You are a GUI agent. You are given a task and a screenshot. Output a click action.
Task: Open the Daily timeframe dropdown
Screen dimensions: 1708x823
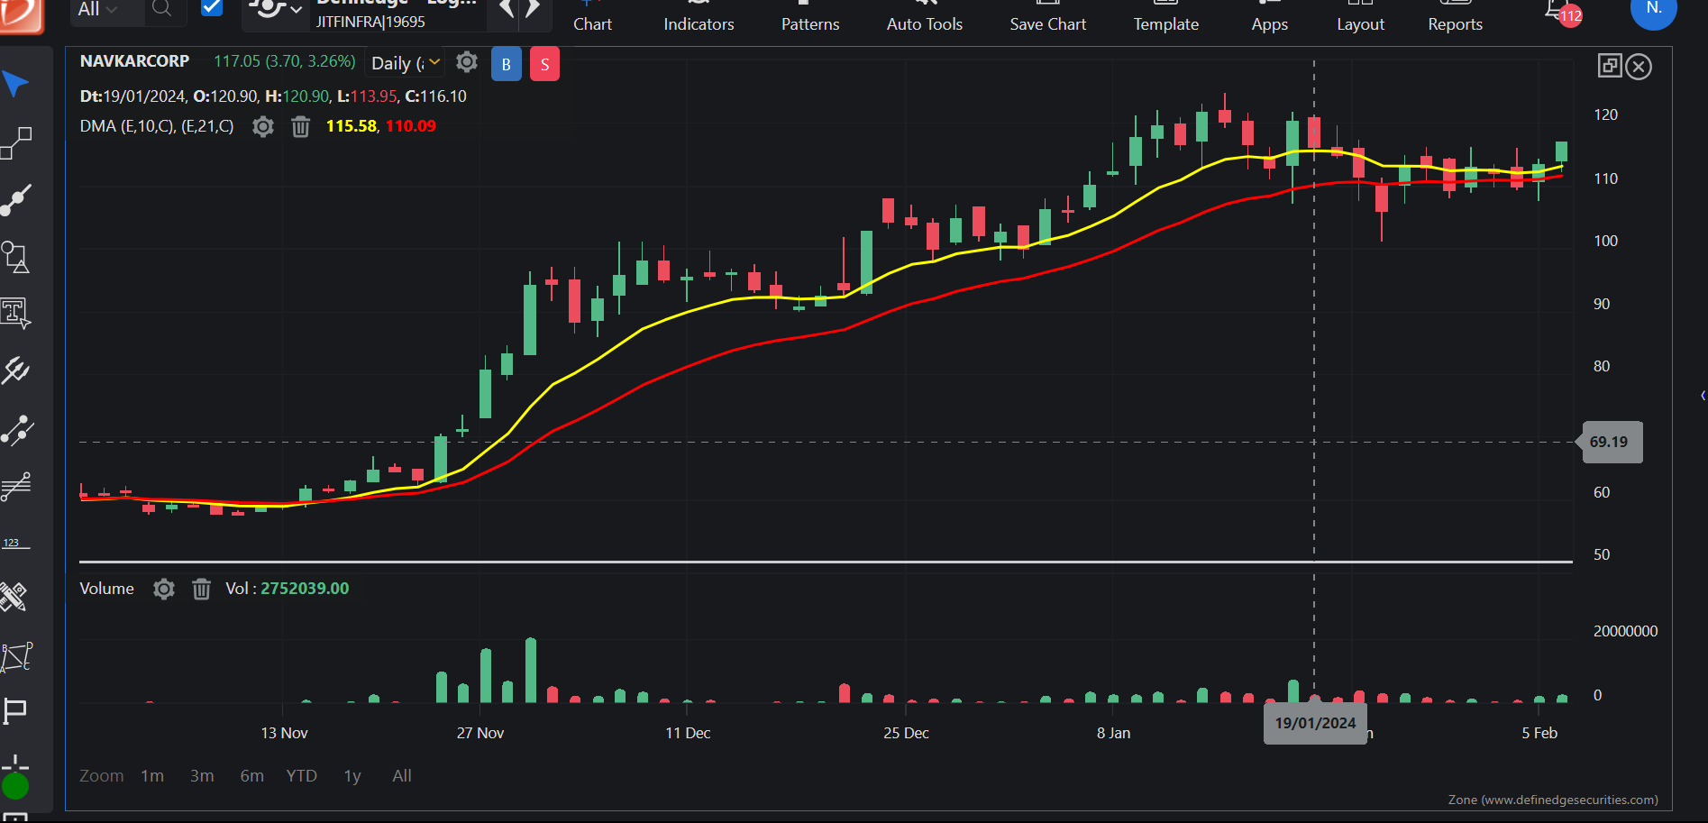pyautogui.click(x=406, y=63)
